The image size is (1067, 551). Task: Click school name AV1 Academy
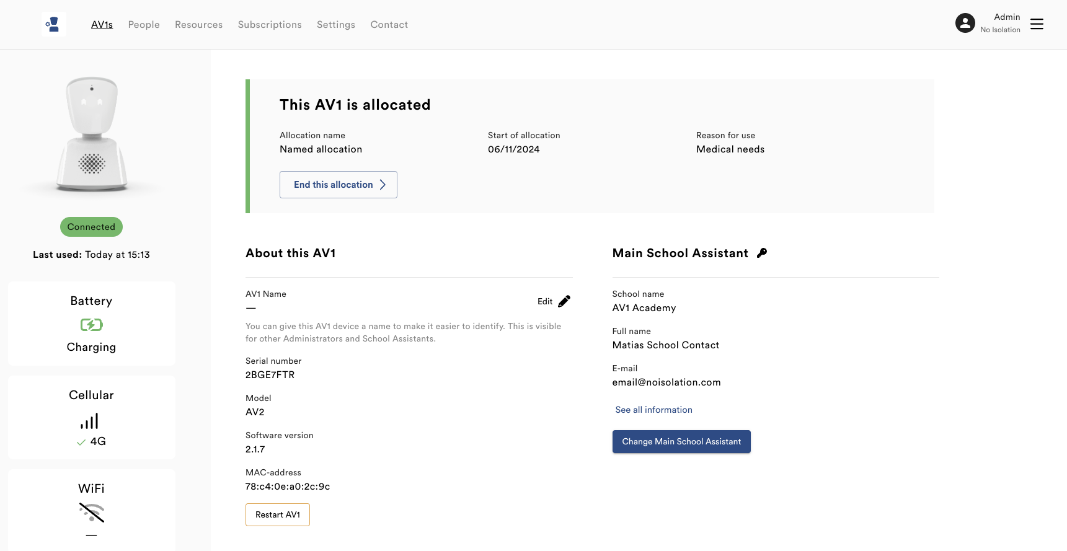point(644,308)
